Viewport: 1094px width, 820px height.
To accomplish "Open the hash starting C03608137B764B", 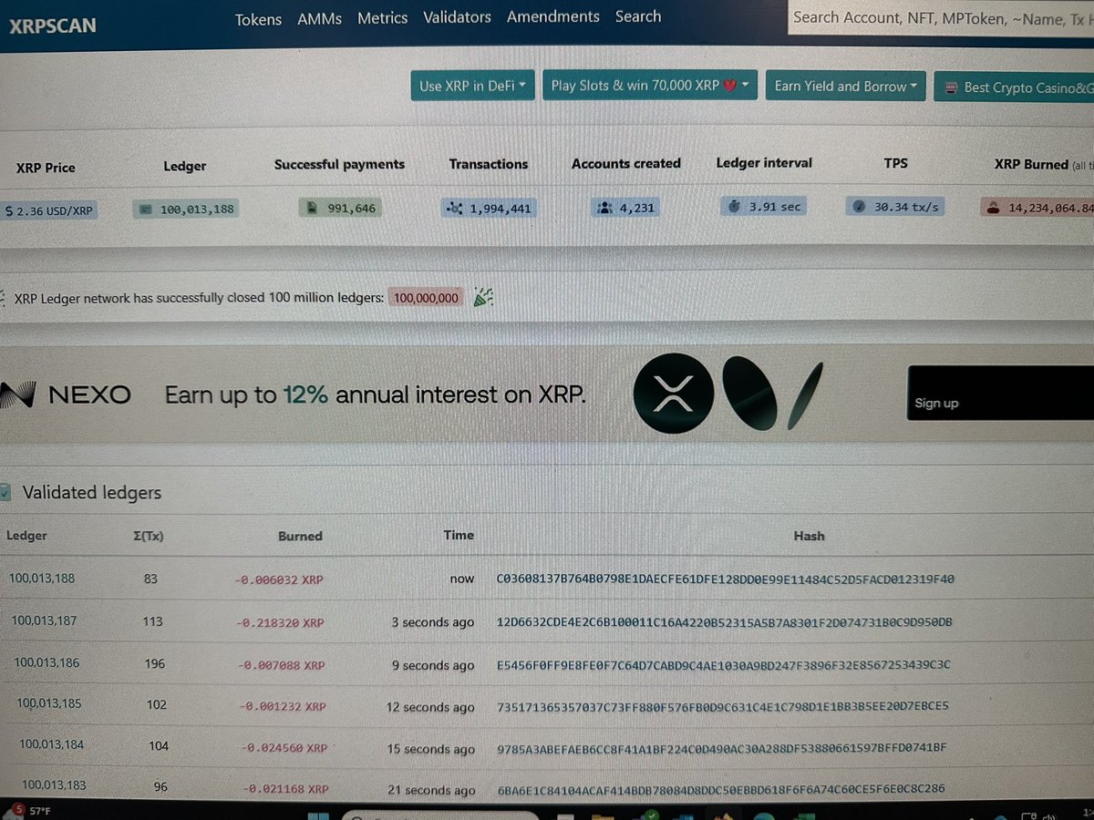I will 725,579.
